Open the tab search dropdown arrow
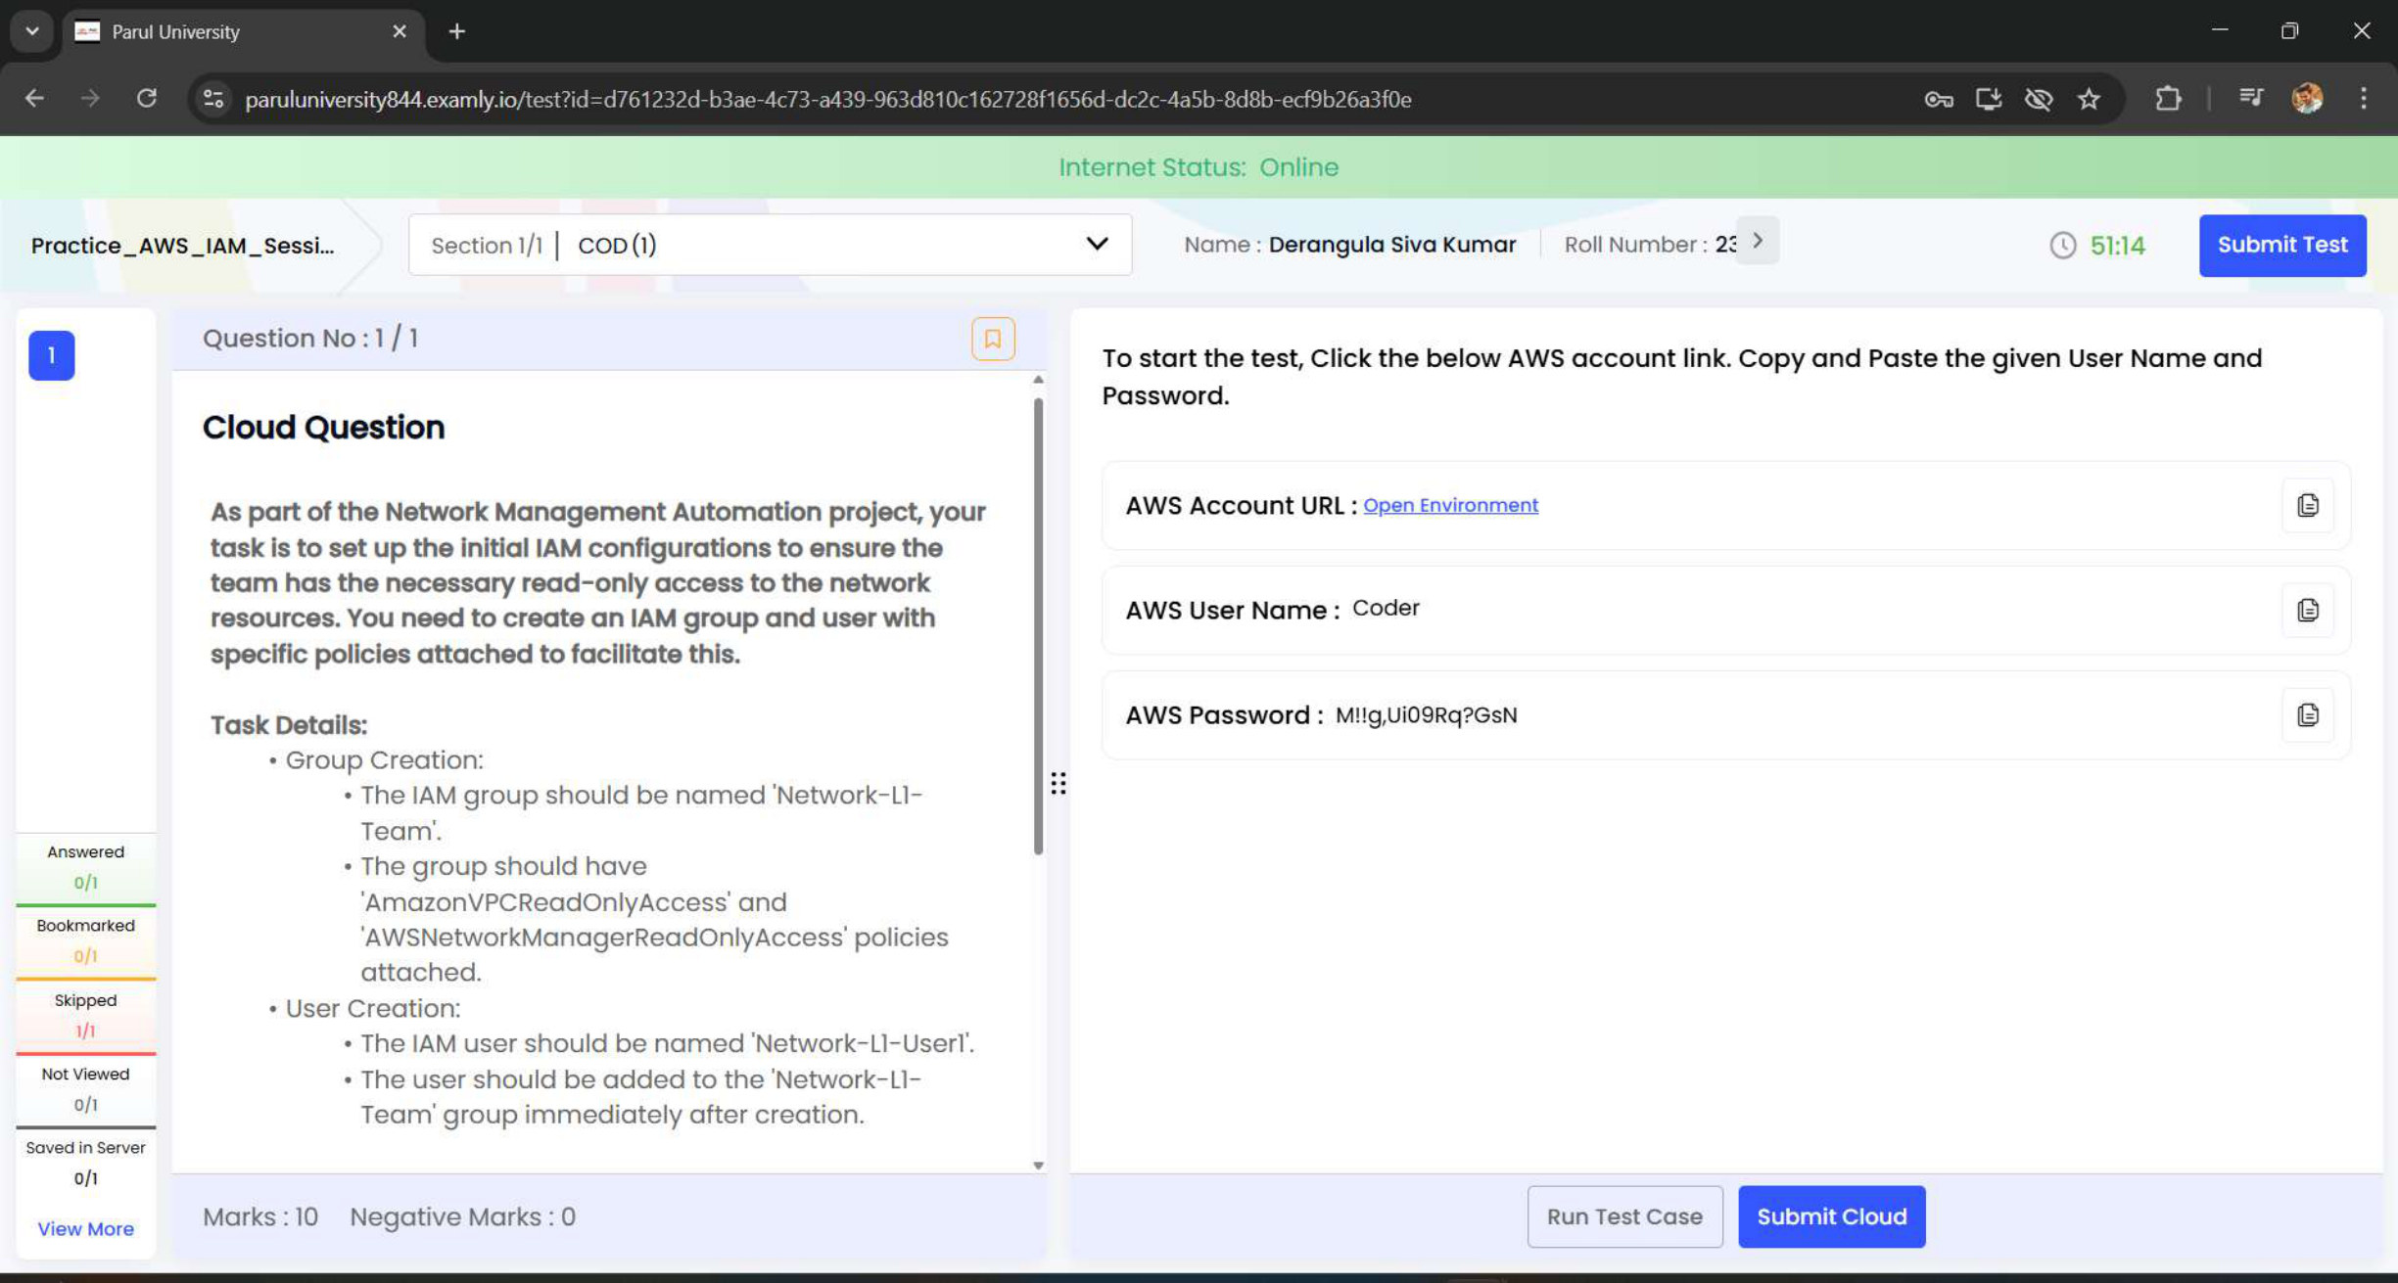 (32, 32)
